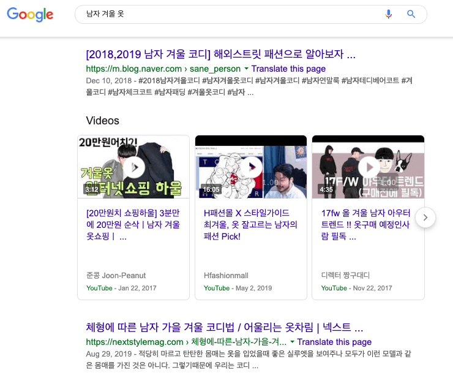Open H패션몰 X 스타일가이드 video title
Image resolution: width=453 pixels, height=378 pixels.
(x=250, y=225)
